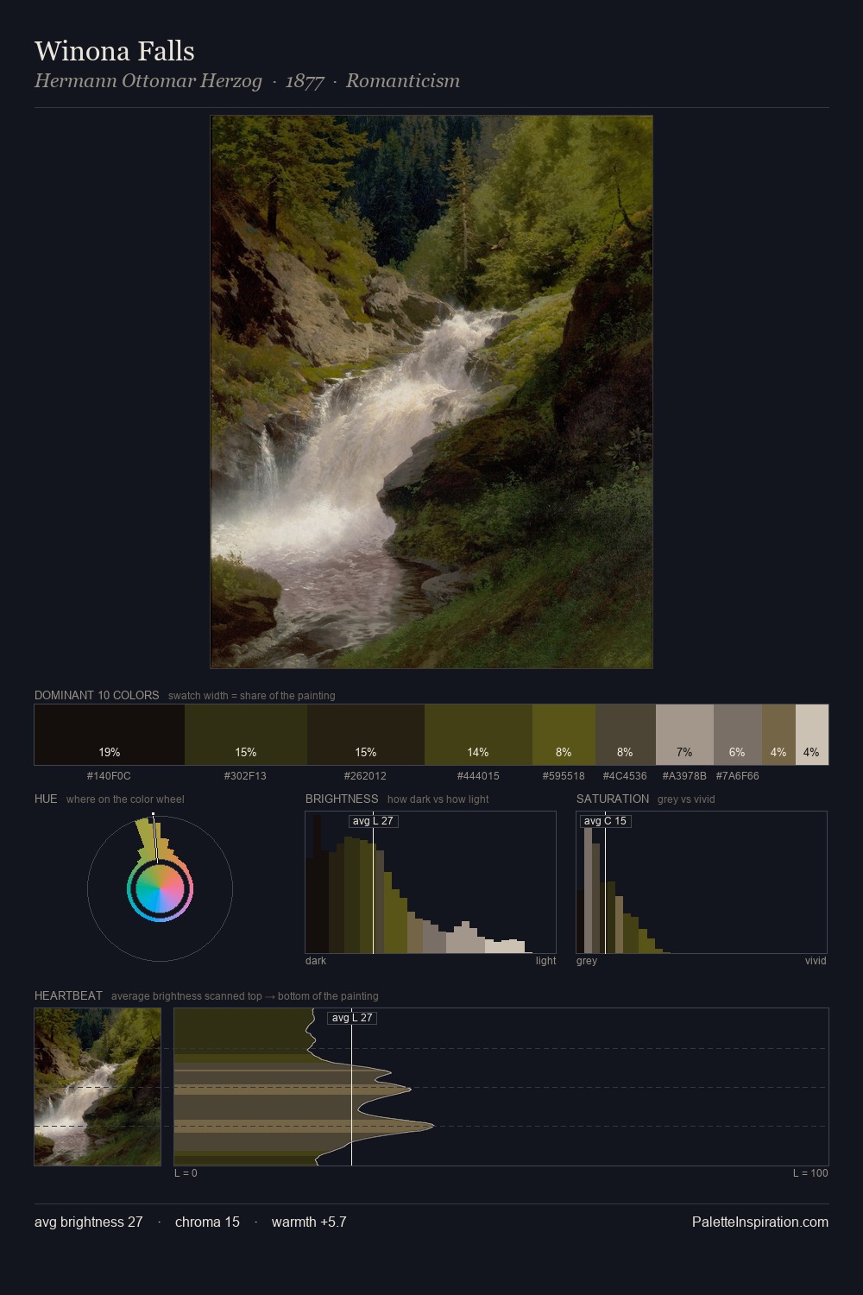Click the year "1877"
The width and height of the screenshot is (863, 1295).
[305, 81]
